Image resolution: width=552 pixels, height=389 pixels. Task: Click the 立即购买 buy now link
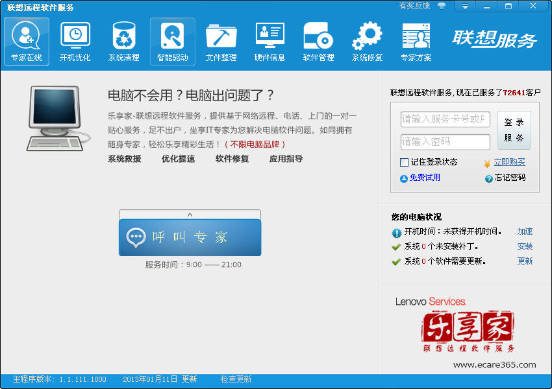pos(509,162)
